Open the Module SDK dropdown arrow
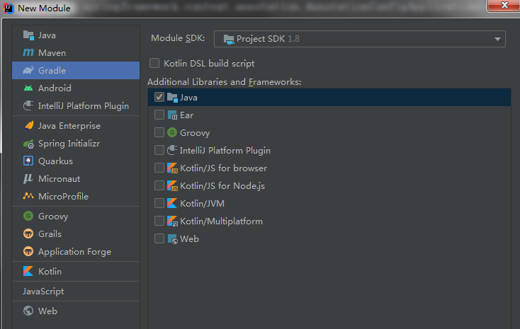Viewport: 520px width, 329px height. tap(497, 39)
